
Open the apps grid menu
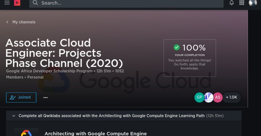click(x=242, y=3)
